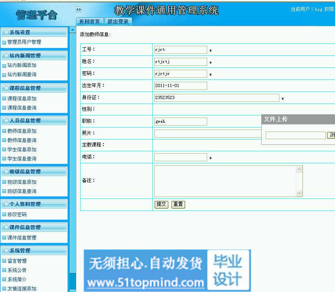Image resolution: width=335 pixels, height=292 pixels.
Task: Open 课程信息查询 link
Action: click(x=22, y=108)
